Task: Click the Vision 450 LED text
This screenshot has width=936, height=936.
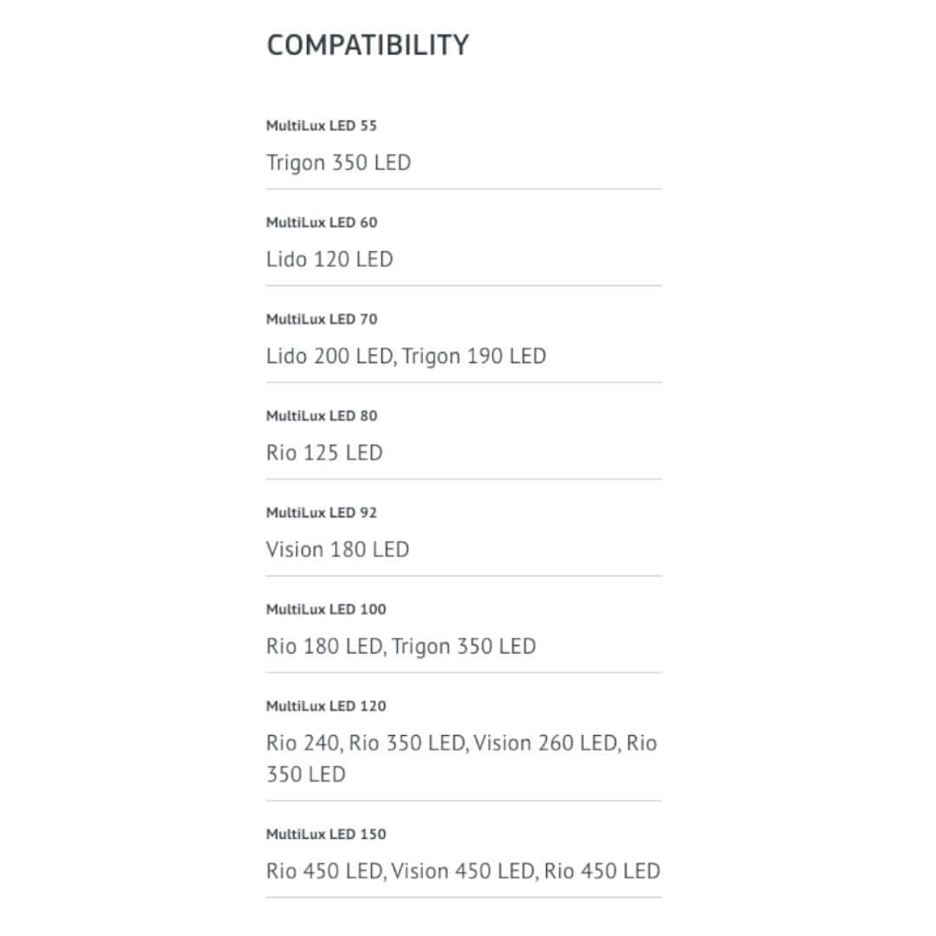Action: pos(462,871)
